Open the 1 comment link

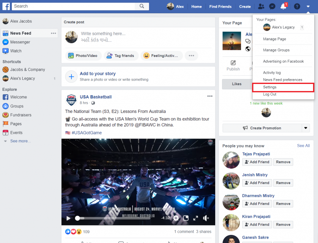click(x=184, y=232)
